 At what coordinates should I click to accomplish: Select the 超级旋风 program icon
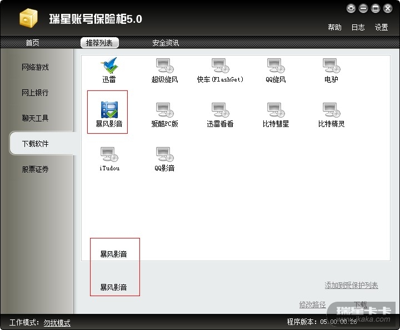(x=165, y=65)
